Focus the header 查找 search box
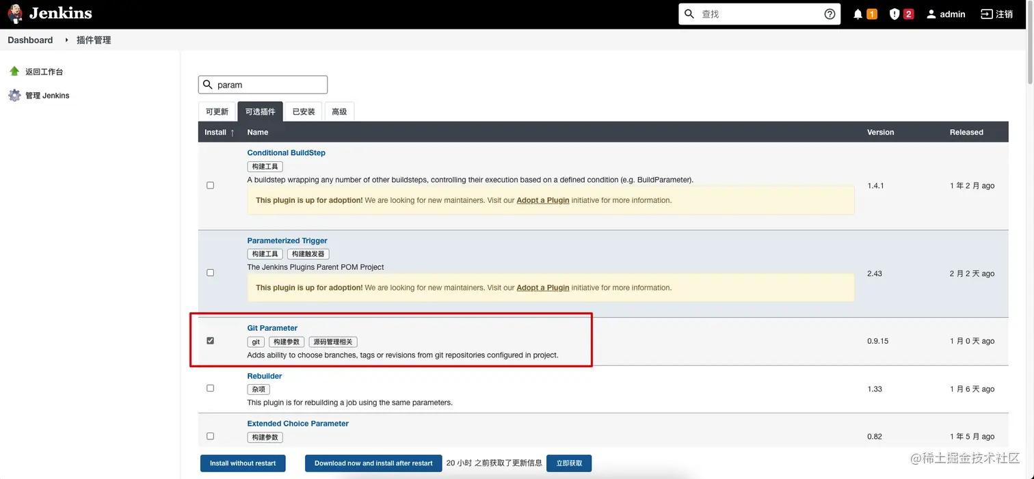The height and width of the screenshot is (479, 1034). click(759, 14)
